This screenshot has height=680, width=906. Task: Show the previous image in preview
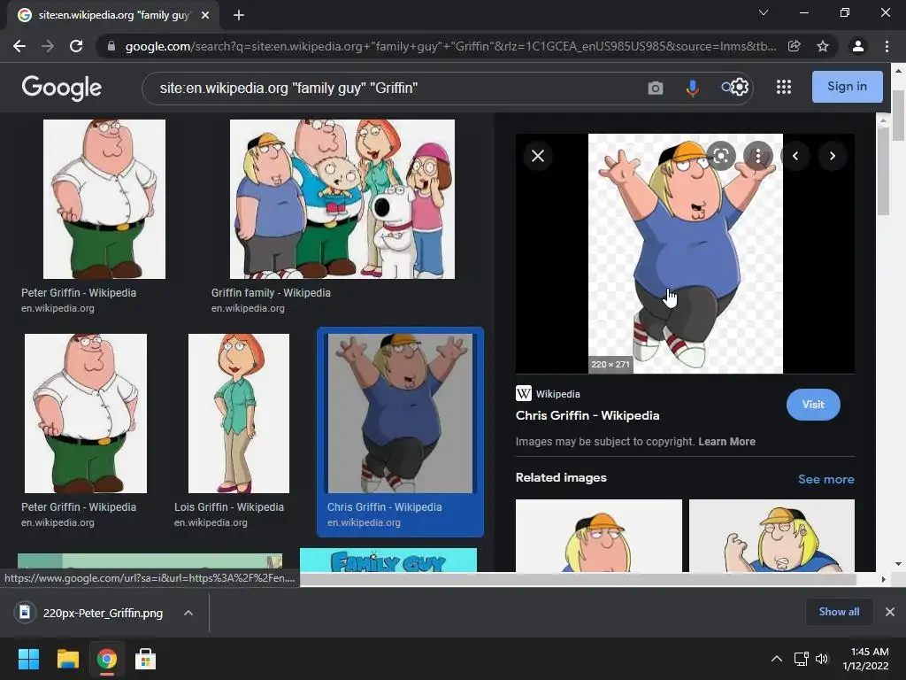coord(795,156)
